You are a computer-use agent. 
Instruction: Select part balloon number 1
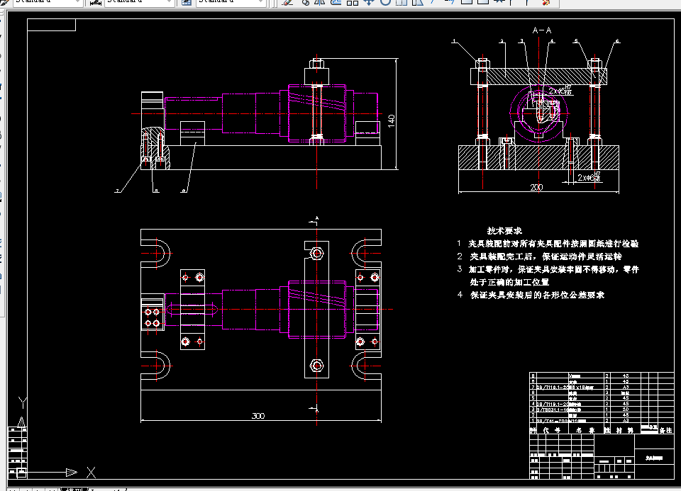(454, 41)
